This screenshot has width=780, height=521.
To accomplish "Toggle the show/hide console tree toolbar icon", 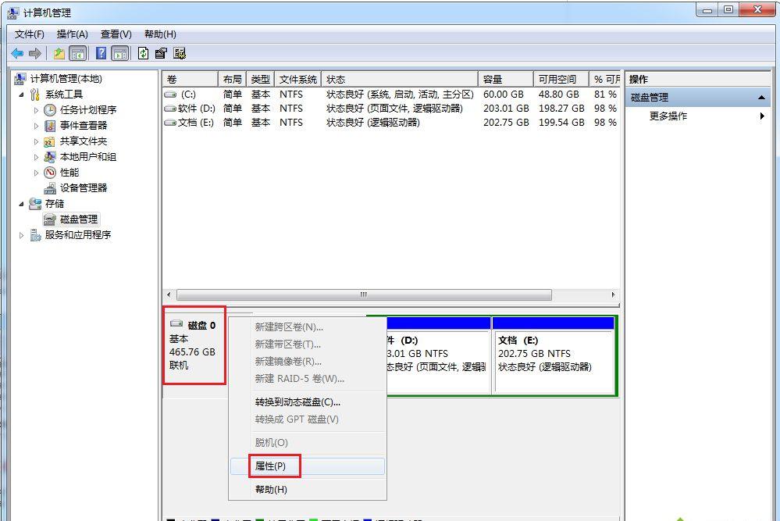I will point(77,53).
